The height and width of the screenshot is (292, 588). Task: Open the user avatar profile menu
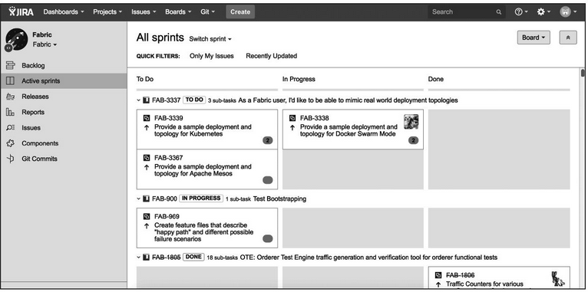(x=568, y=12)
